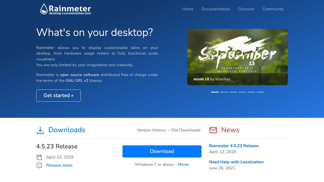Read the Rainmeter 4.5.23 Release news item
The width and height of the screenshot is (324, 182).
coord(234,146)
